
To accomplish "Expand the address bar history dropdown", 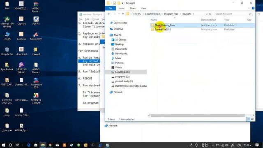I will click(x=207, y=14).
